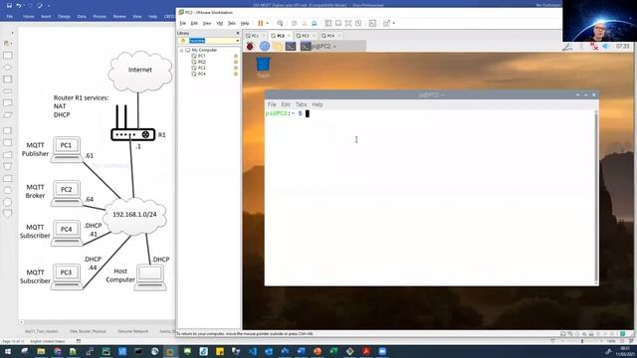The height and width of the screenshot is (358, 637).
Task: Select the Internet cloud shape in Visio
Action: pyautogui.click(x=140, y=72)
